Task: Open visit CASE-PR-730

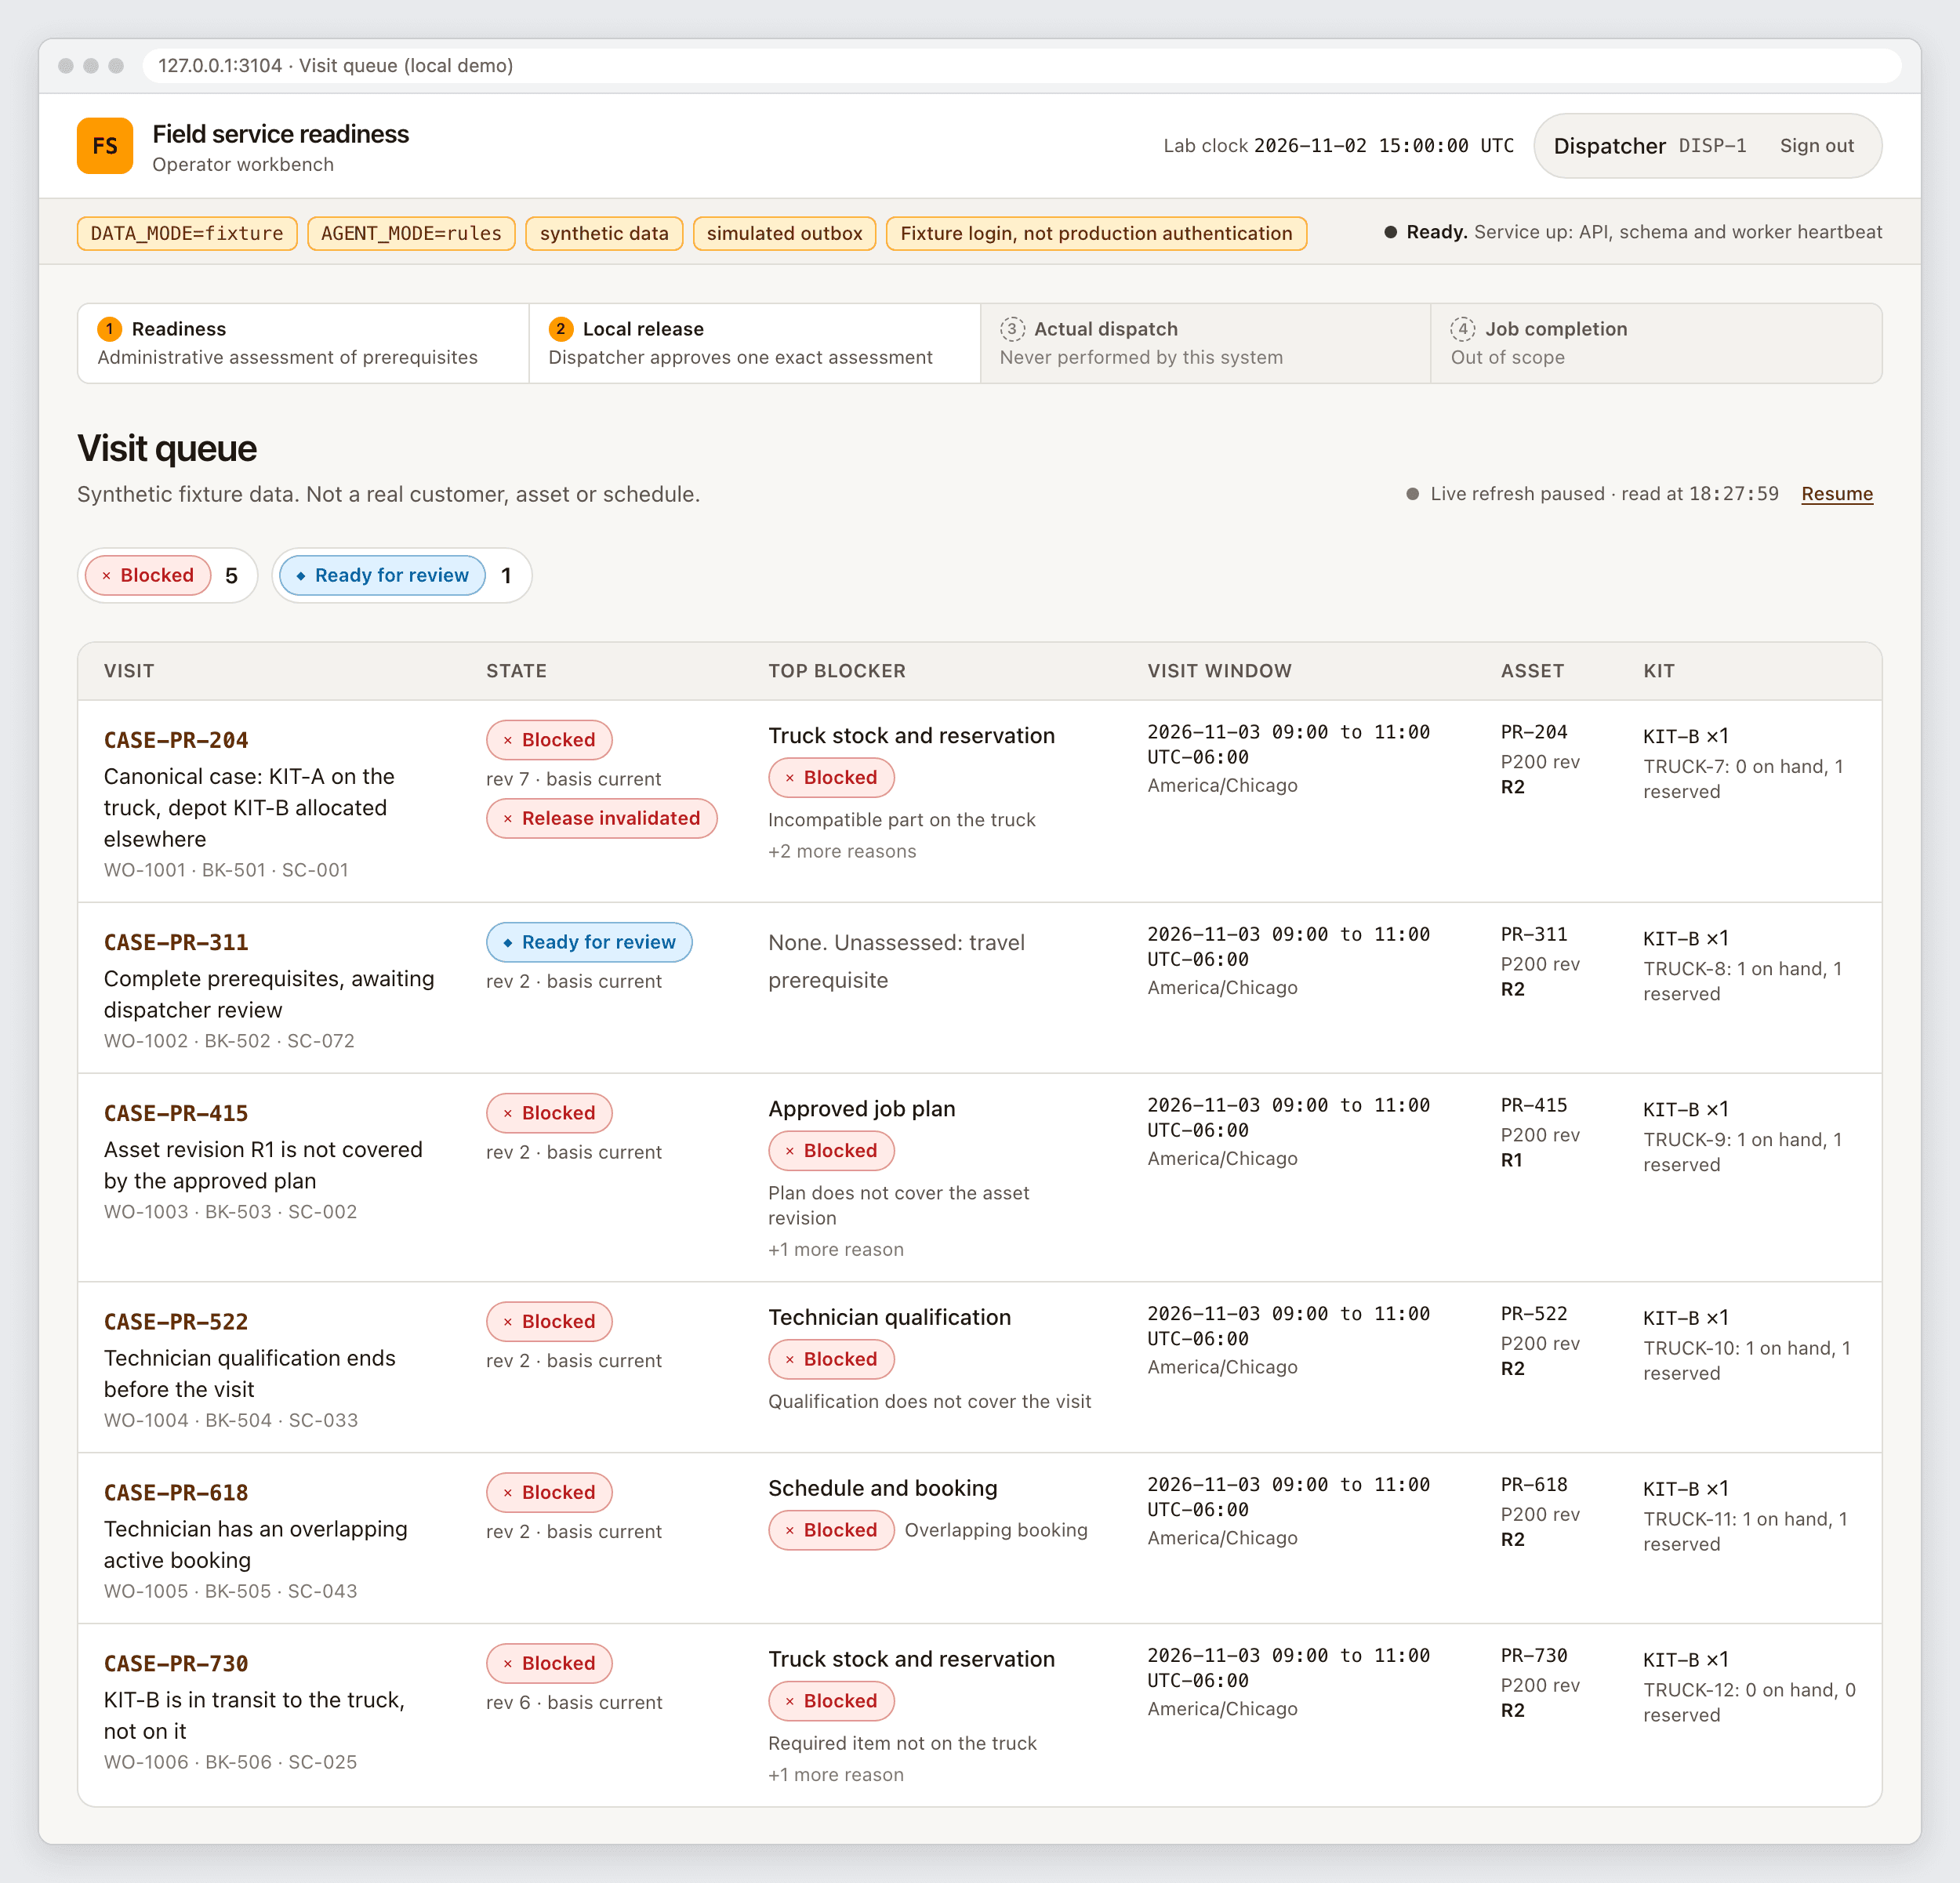Action: (x=176, y=1663)
